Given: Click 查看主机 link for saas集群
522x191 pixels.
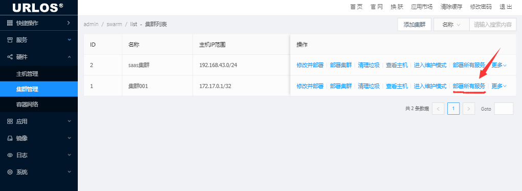Looking at the screenshot, I should tap(397, 66).
